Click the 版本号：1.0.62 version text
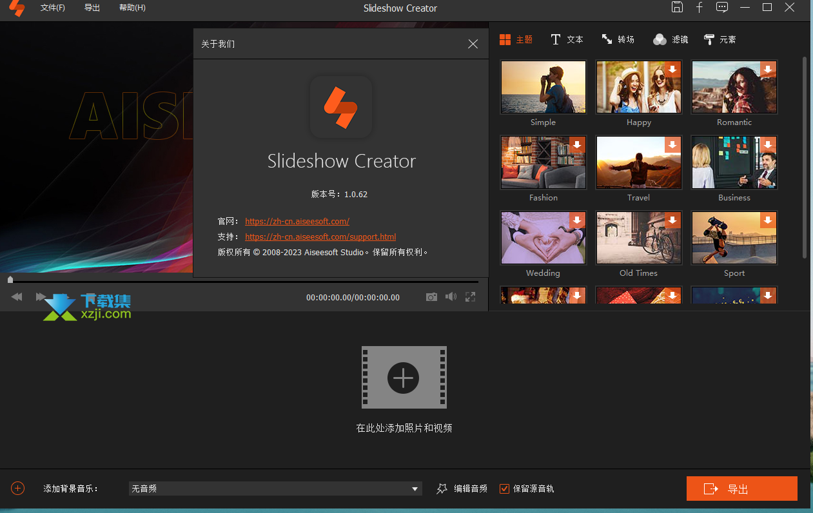 339,194
